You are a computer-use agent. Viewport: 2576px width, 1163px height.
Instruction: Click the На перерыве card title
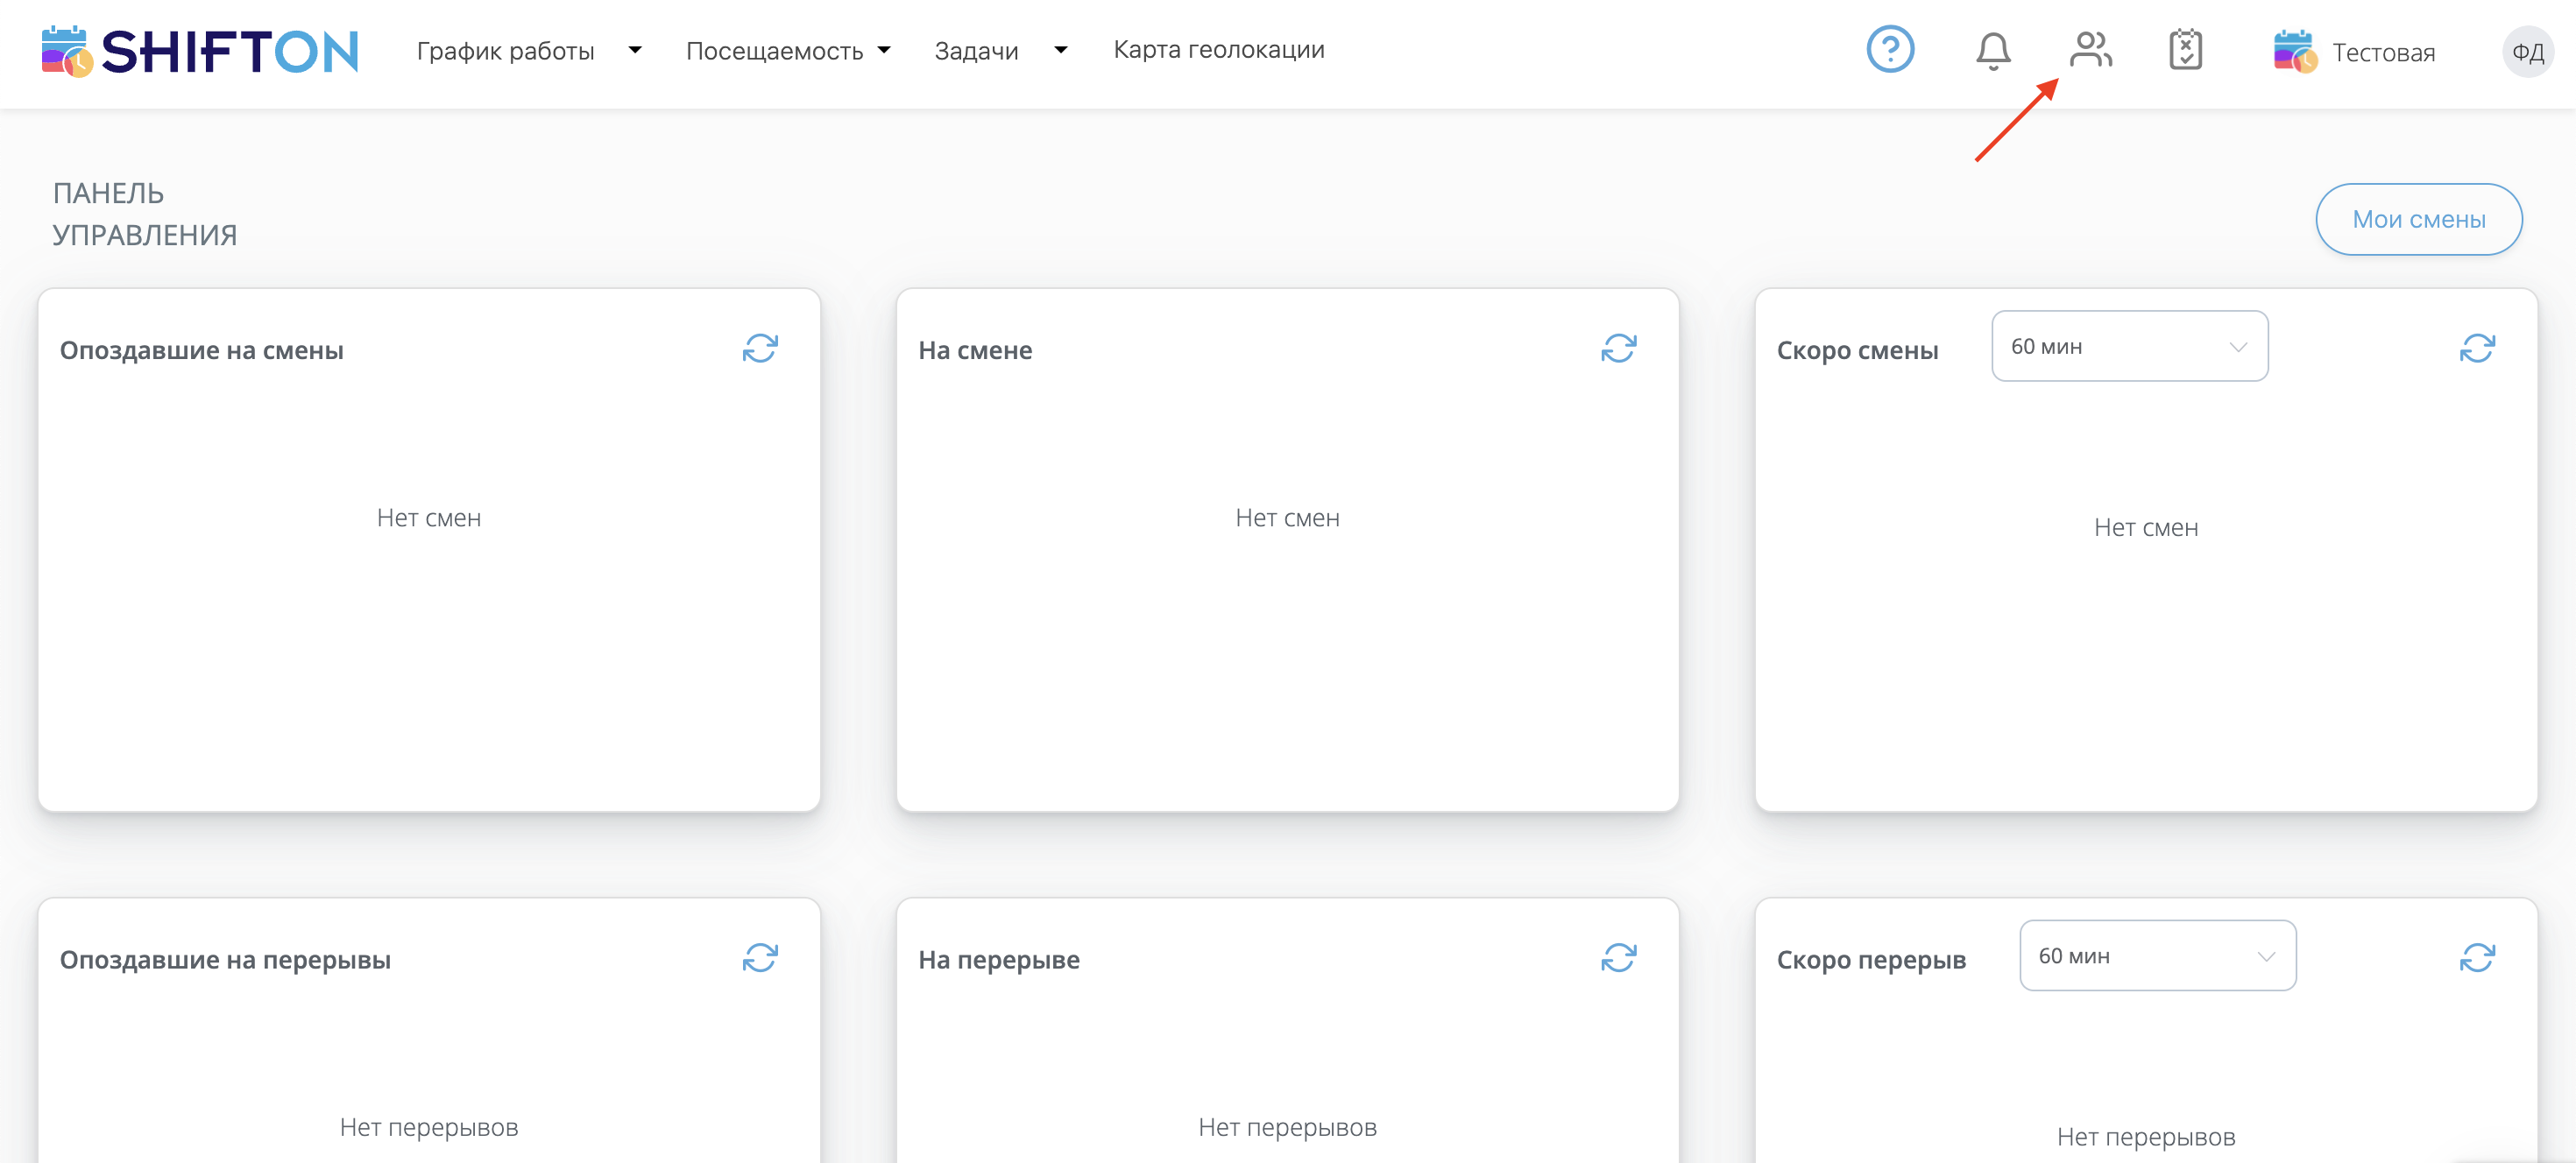tap(999, 960)
